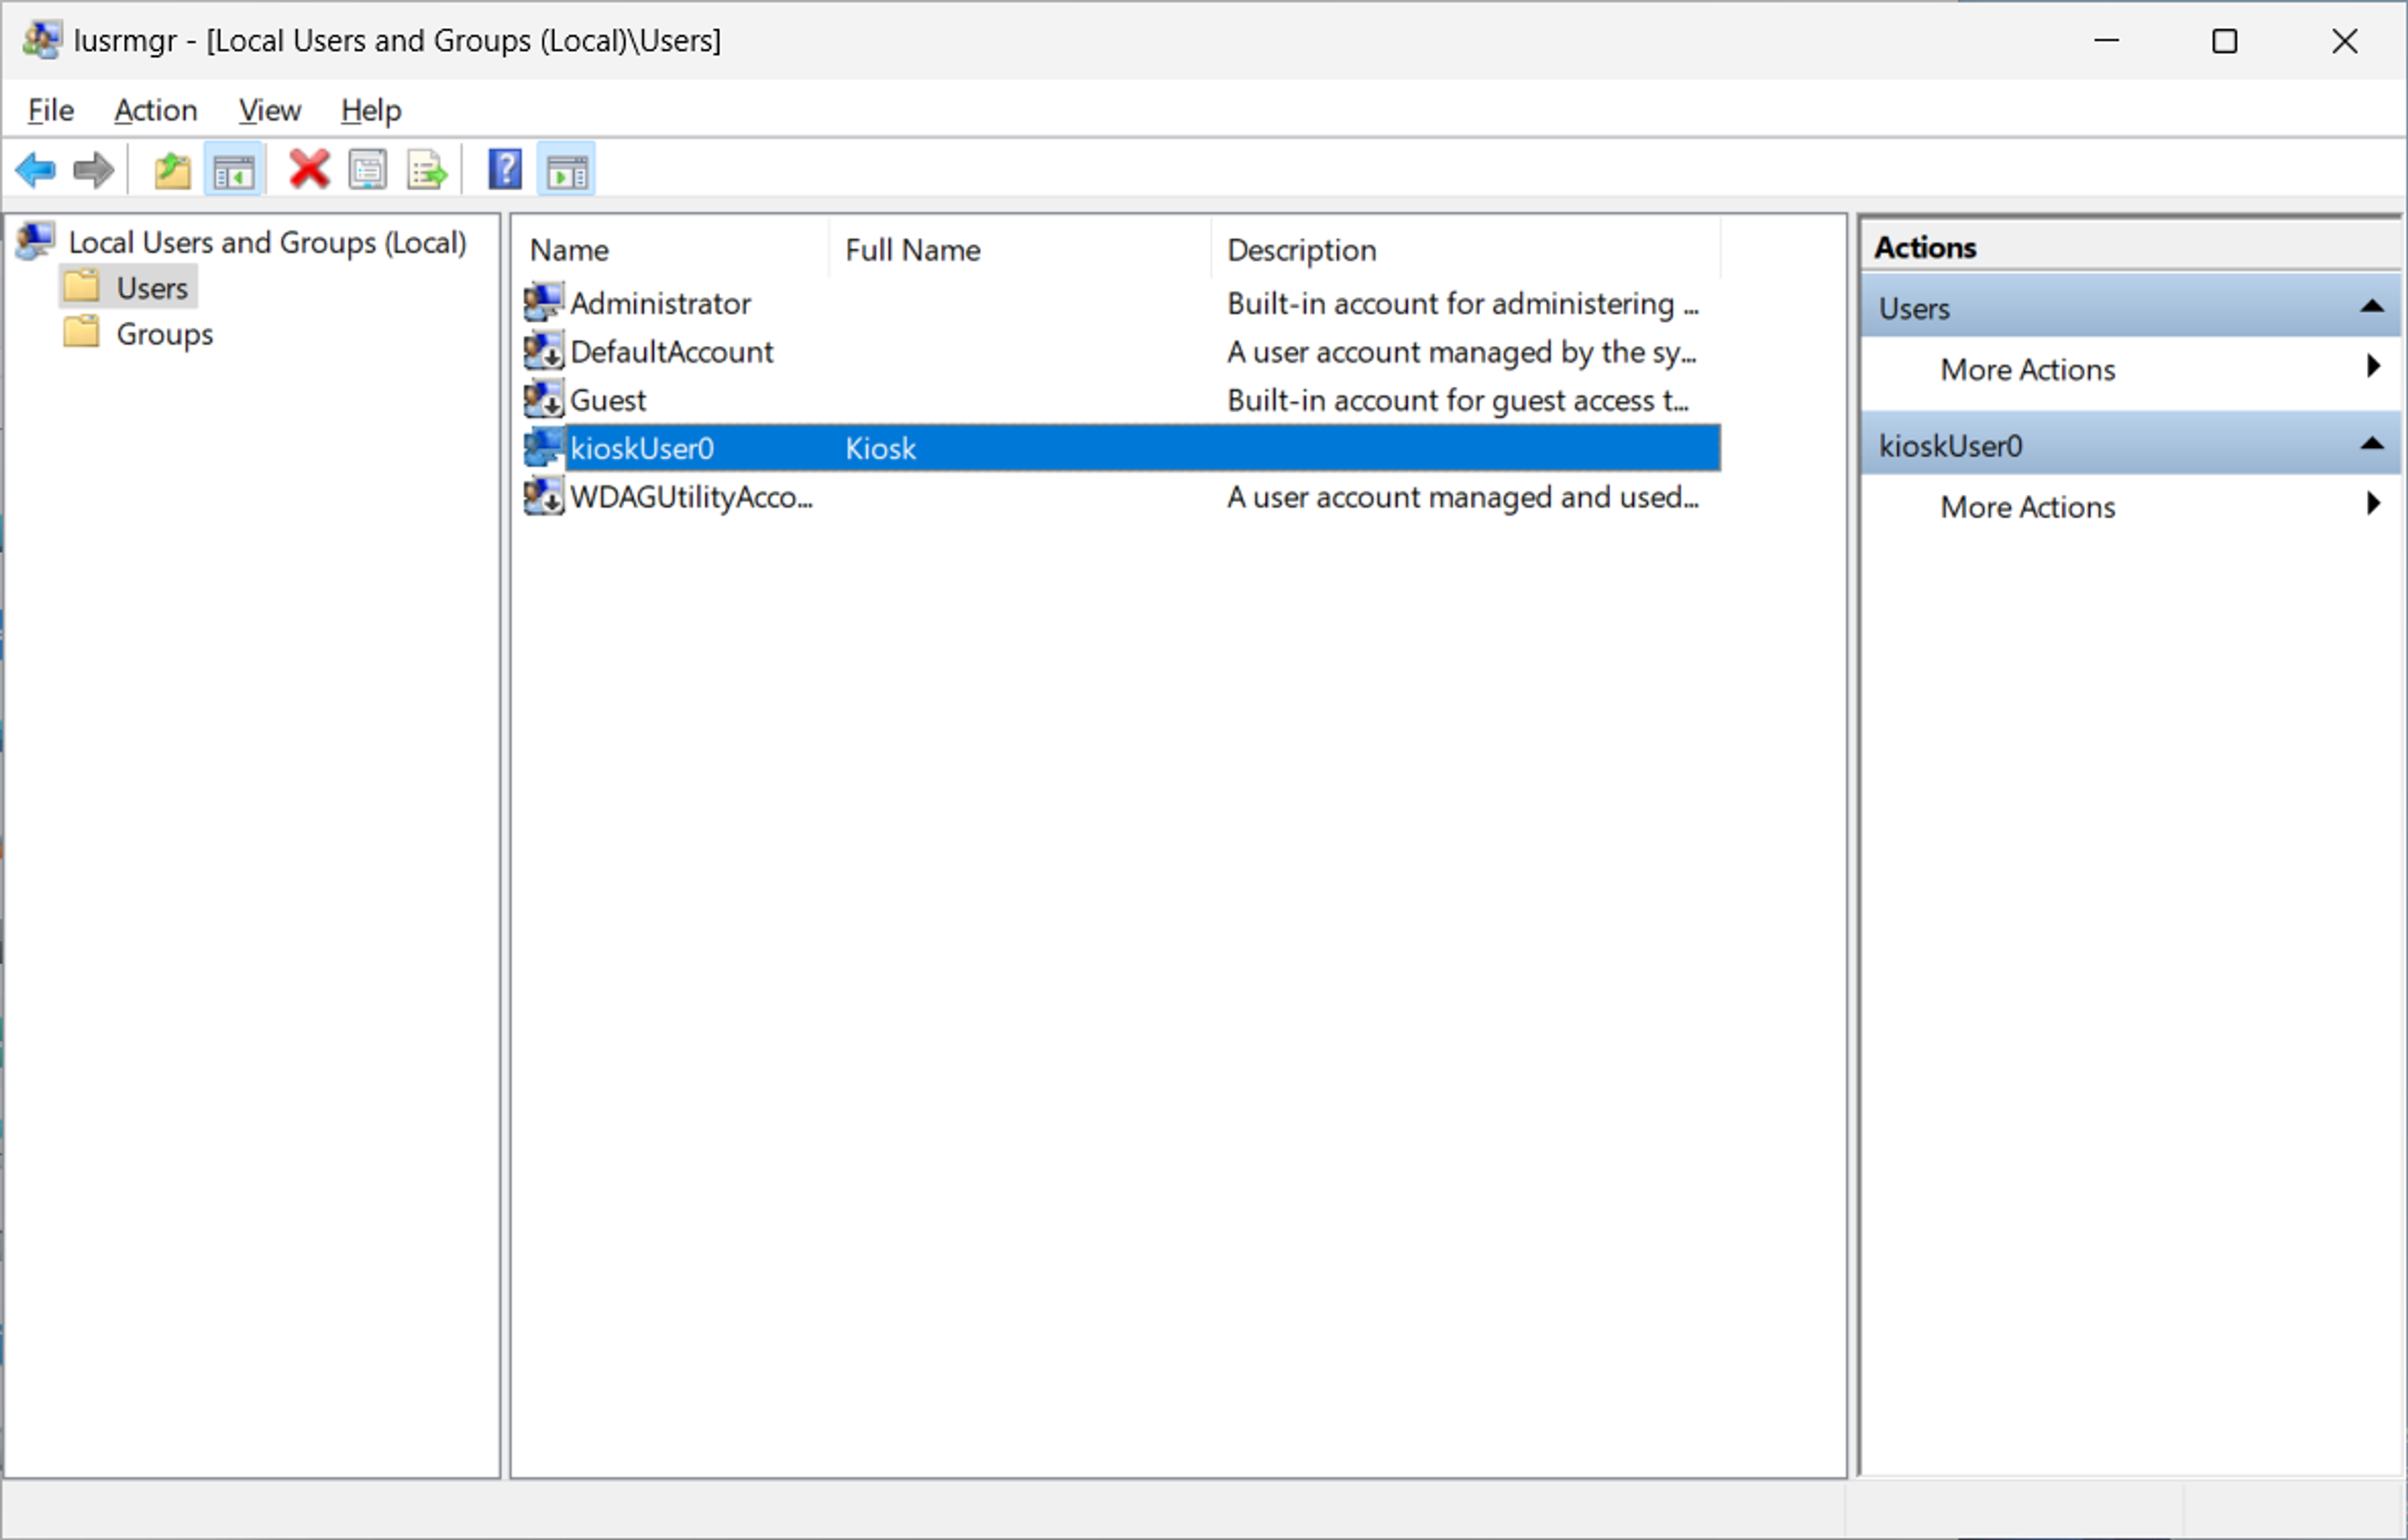This screenshot has height=1540, width=2408.
Task: Click the red Delete toolbar icon
Action: (x=309, y=169)
